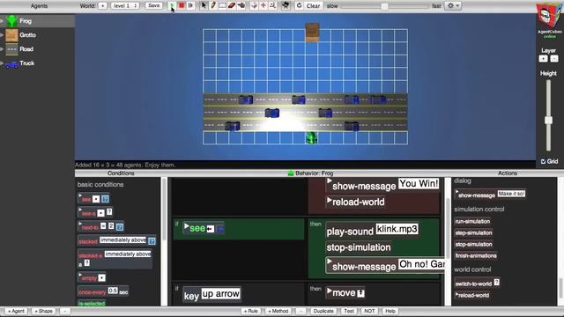564x317 pixels.
Task: Click reload-world action in Actions palette
Action: coord(472,296)
